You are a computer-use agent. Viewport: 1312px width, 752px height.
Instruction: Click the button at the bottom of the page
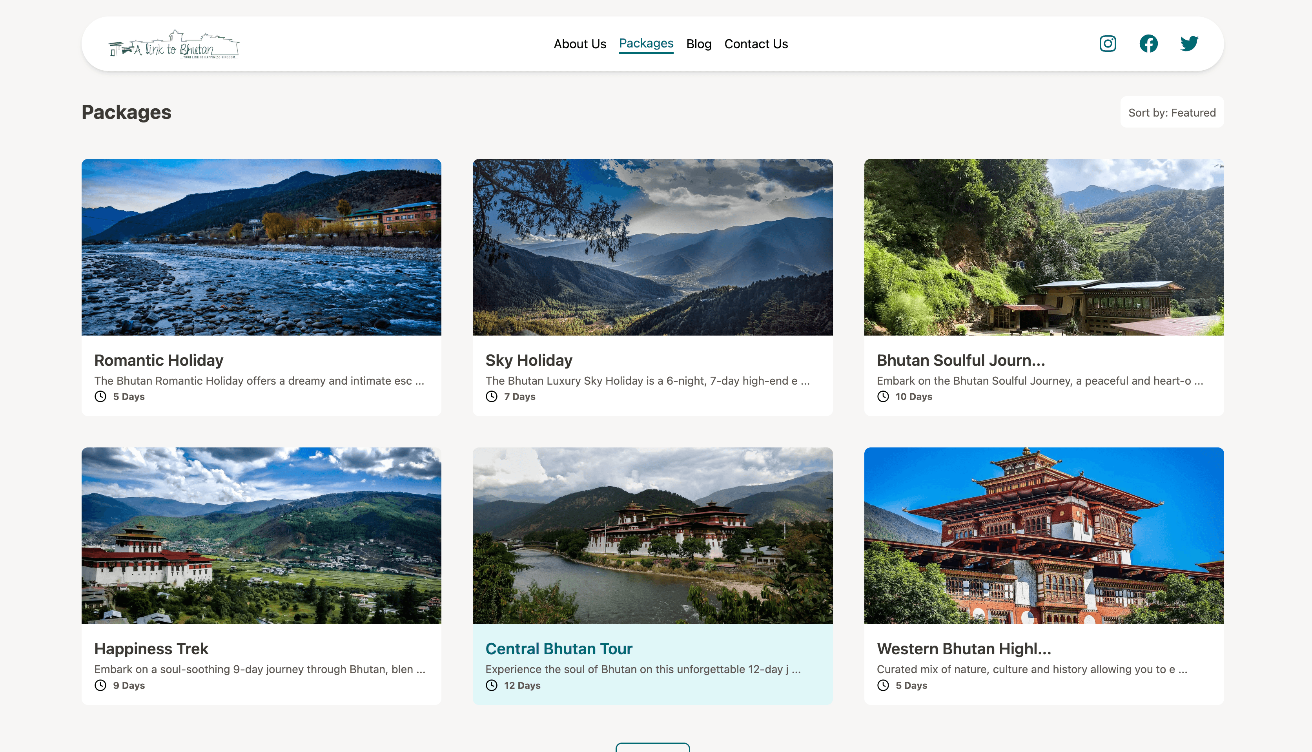[652, 748]
